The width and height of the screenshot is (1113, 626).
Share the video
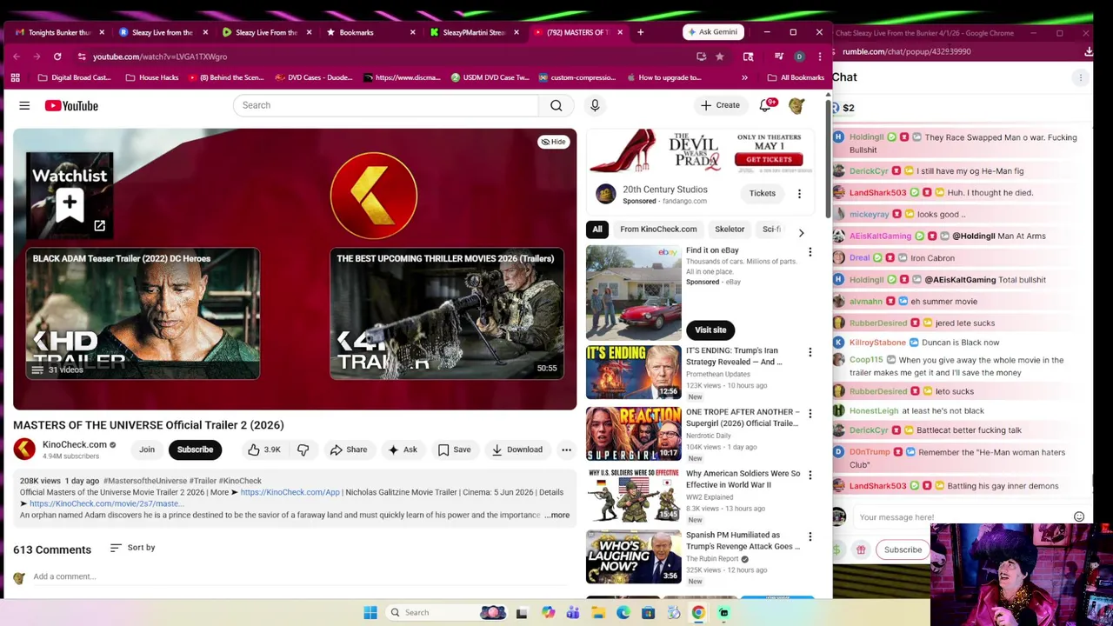[349, 450]
